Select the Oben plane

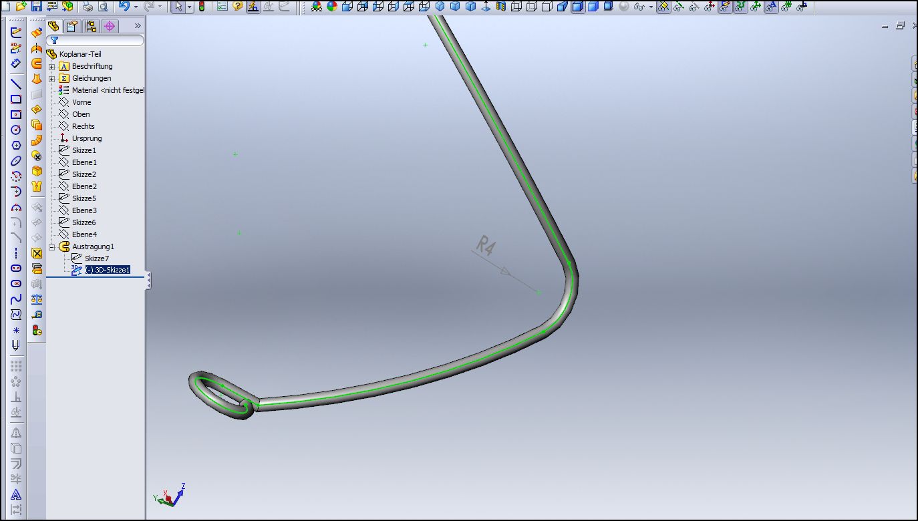(x=81, y=114)
